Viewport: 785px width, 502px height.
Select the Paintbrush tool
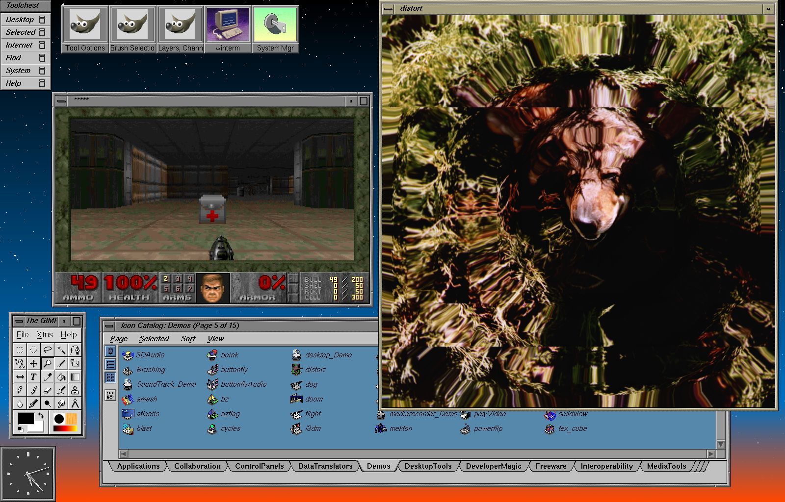coord(33,390)
